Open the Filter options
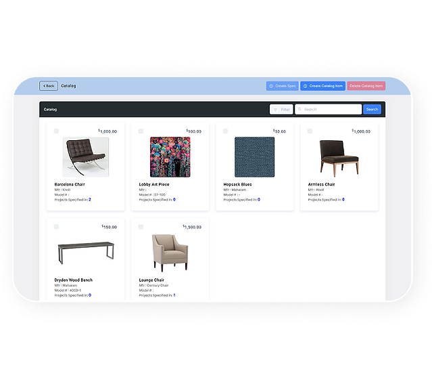Screen dimensions: 432x386 click(281, 109)
